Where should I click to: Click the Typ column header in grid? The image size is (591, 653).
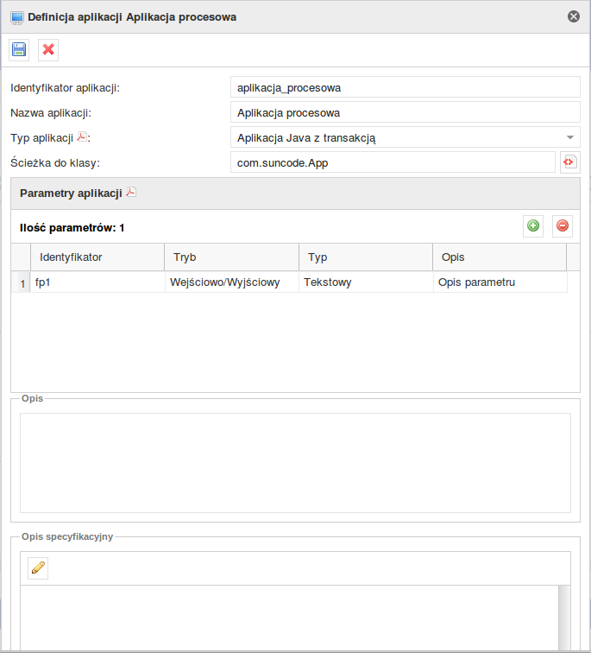pyautogui.click(x=366, y=257)
